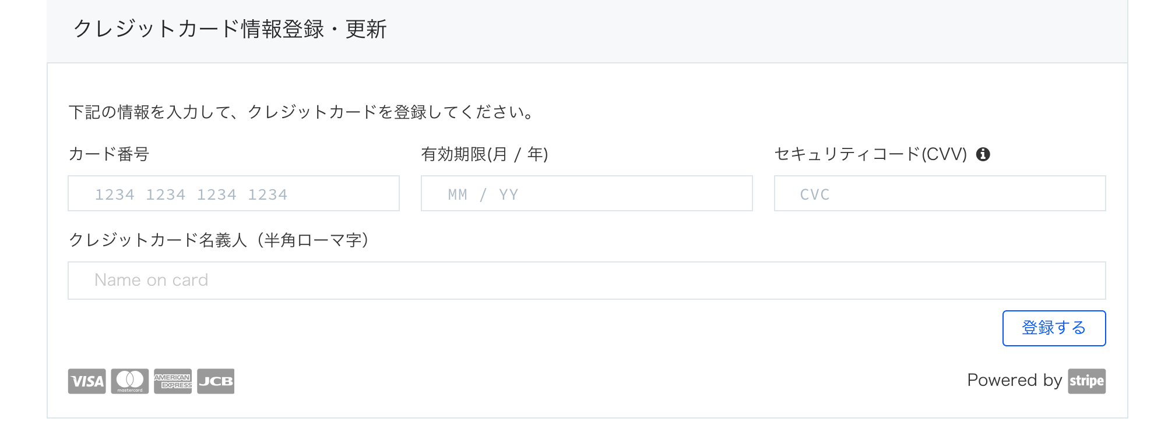The height and width of the screenshot is (429, 1175).
Task: Click the Powered by text
Action: [1015, 381]
